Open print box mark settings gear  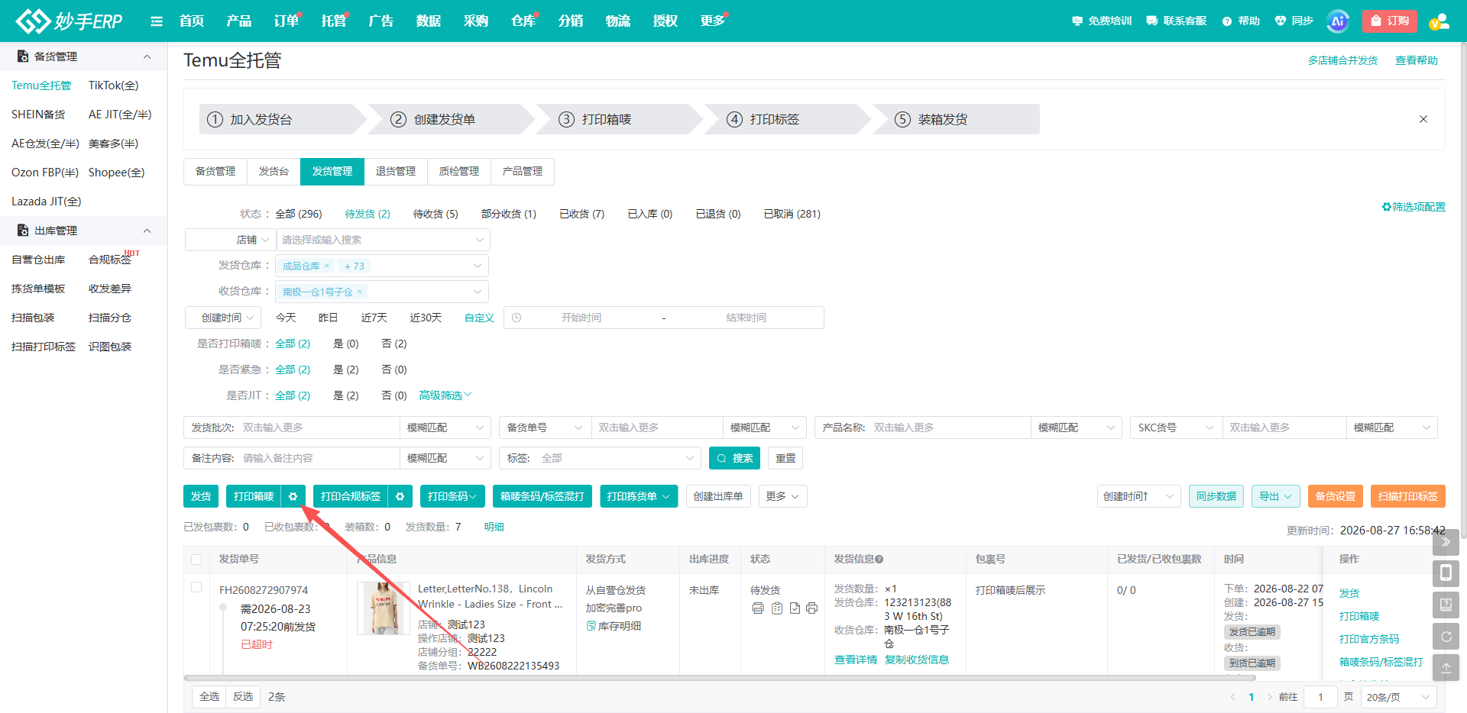(293, 496)
